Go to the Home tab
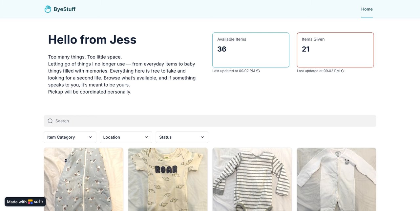 (x=367, y=9)
